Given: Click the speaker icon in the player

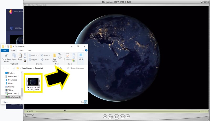Looking at the screenshot, I should pyautogui.click(x=25, y=115).
